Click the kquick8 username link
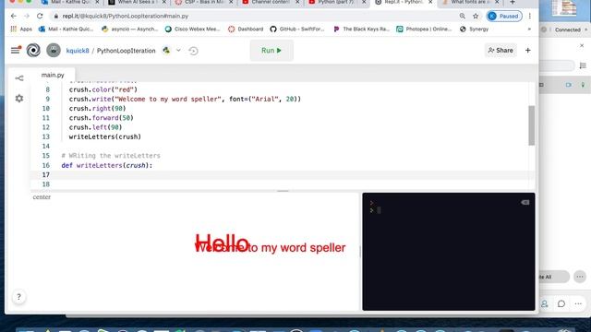Screen dimensions: 591x332 (78, 51)
